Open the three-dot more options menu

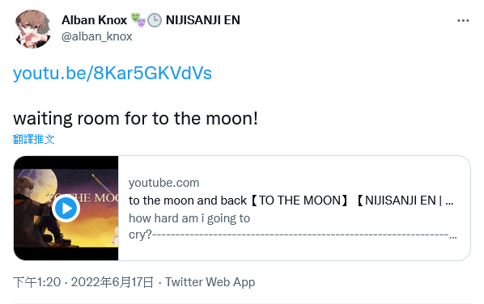point(463,21)
